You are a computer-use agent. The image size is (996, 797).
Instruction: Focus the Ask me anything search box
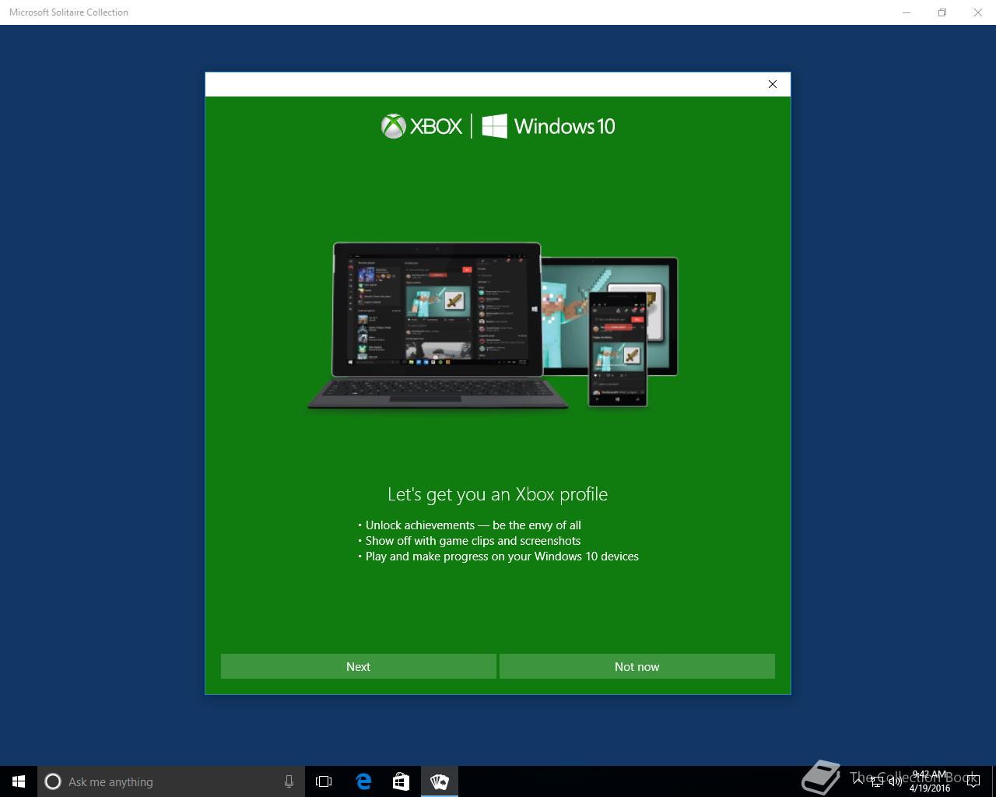pos(170,781)
